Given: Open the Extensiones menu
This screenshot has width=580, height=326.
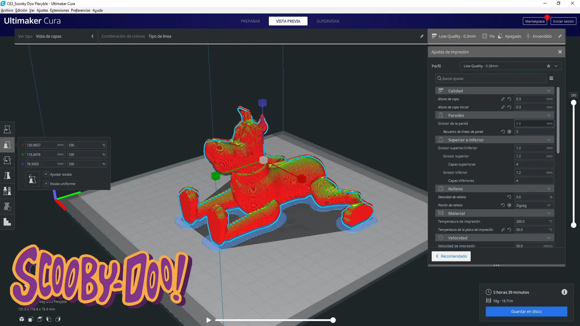Looking at the screenshot, I should [x=60, y=10].
